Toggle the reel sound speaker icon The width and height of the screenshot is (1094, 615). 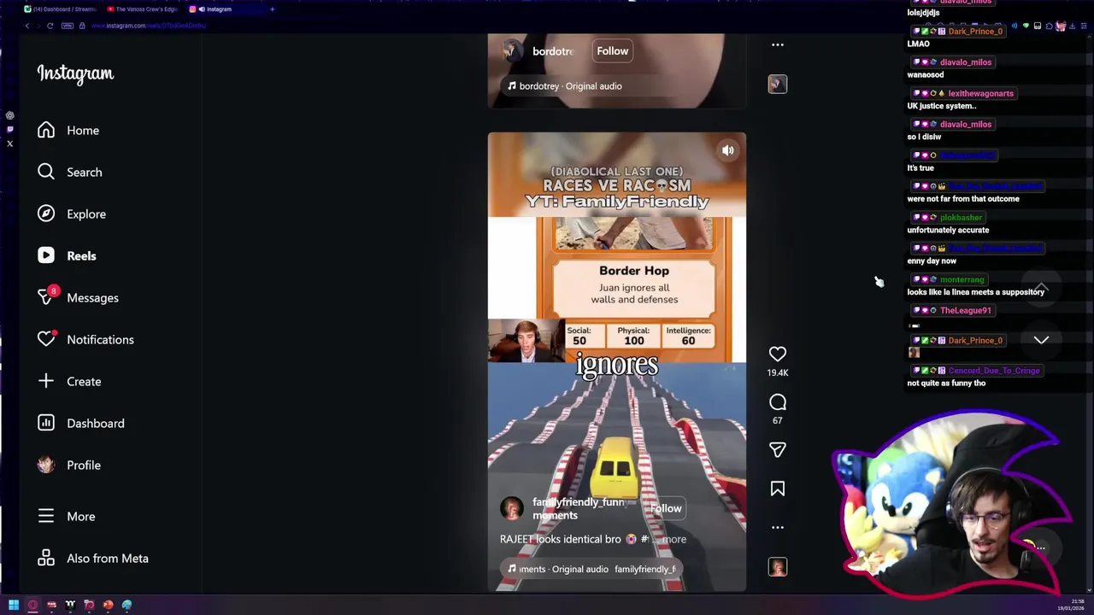[x=728, y=150]
